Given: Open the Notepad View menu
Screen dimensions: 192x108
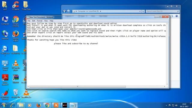Looking at the screenshot, I should (x=46, y=21).
